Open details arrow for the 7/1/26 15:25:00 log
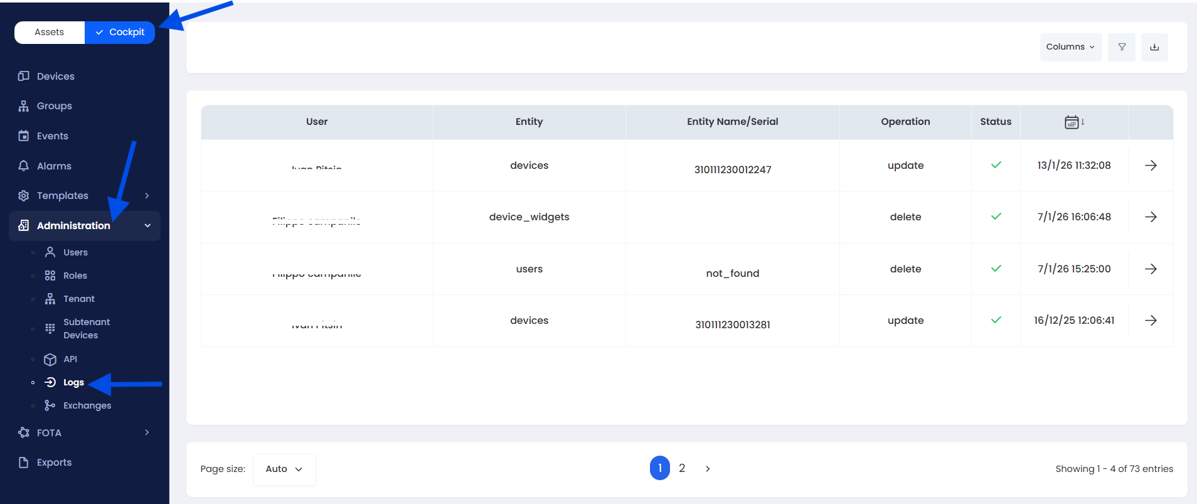 (x=1151, y=269)
